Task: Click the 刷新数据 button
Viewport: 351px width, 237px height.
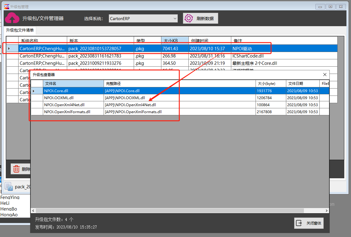Action: coord(200,18)
